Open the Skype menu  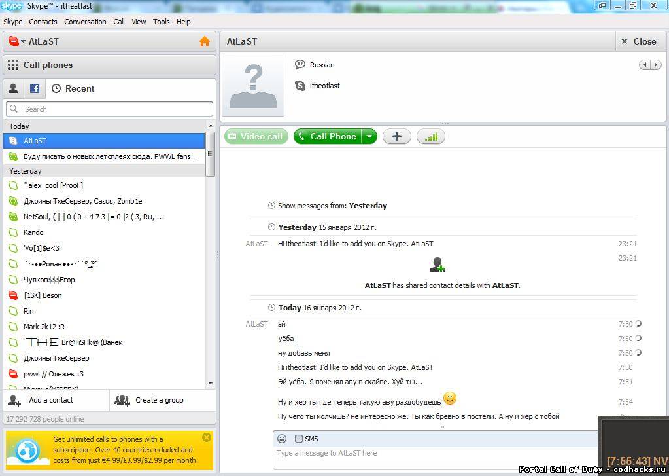pos(13,22)
